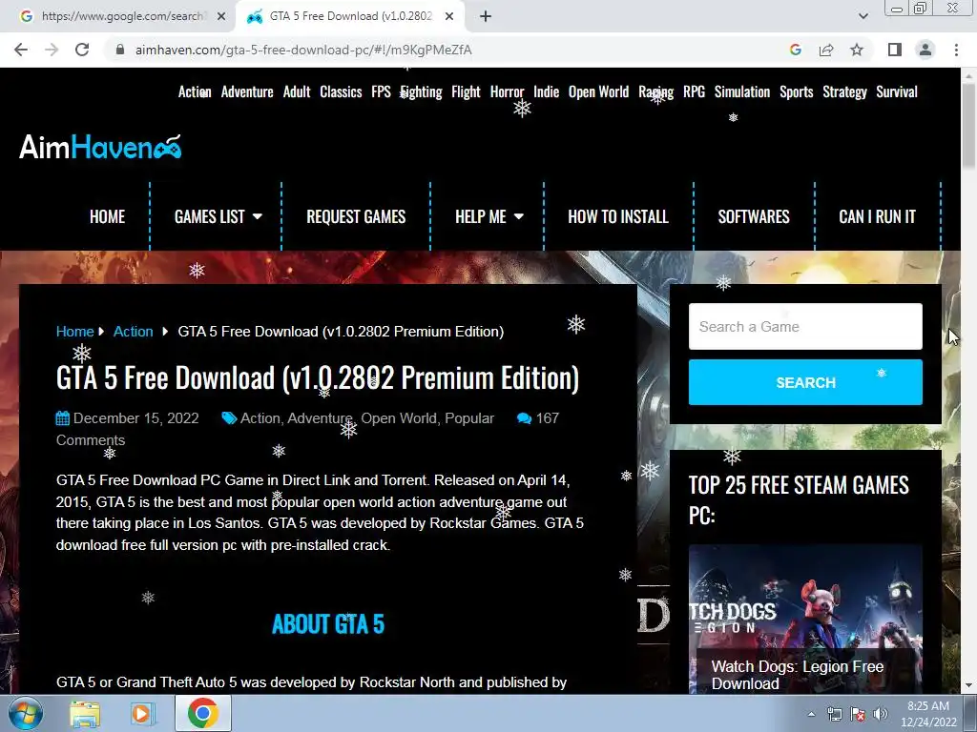Browse the Horror category
The image size is (977, 732).
507,92
